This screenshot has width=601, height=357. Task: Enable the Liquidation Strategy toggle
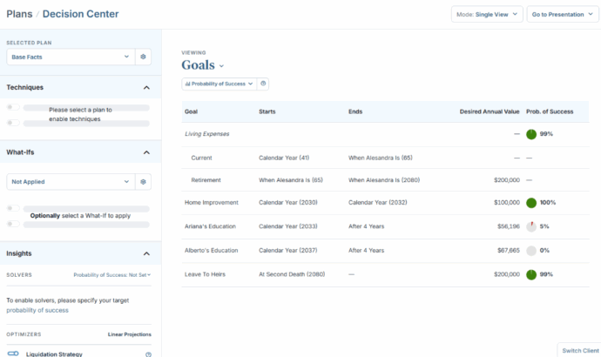[x=13, y=354]
